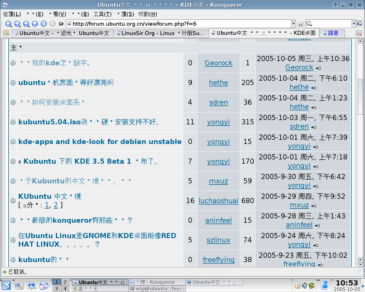Click the bottom scrollbar down arrow

pos(360,265)
